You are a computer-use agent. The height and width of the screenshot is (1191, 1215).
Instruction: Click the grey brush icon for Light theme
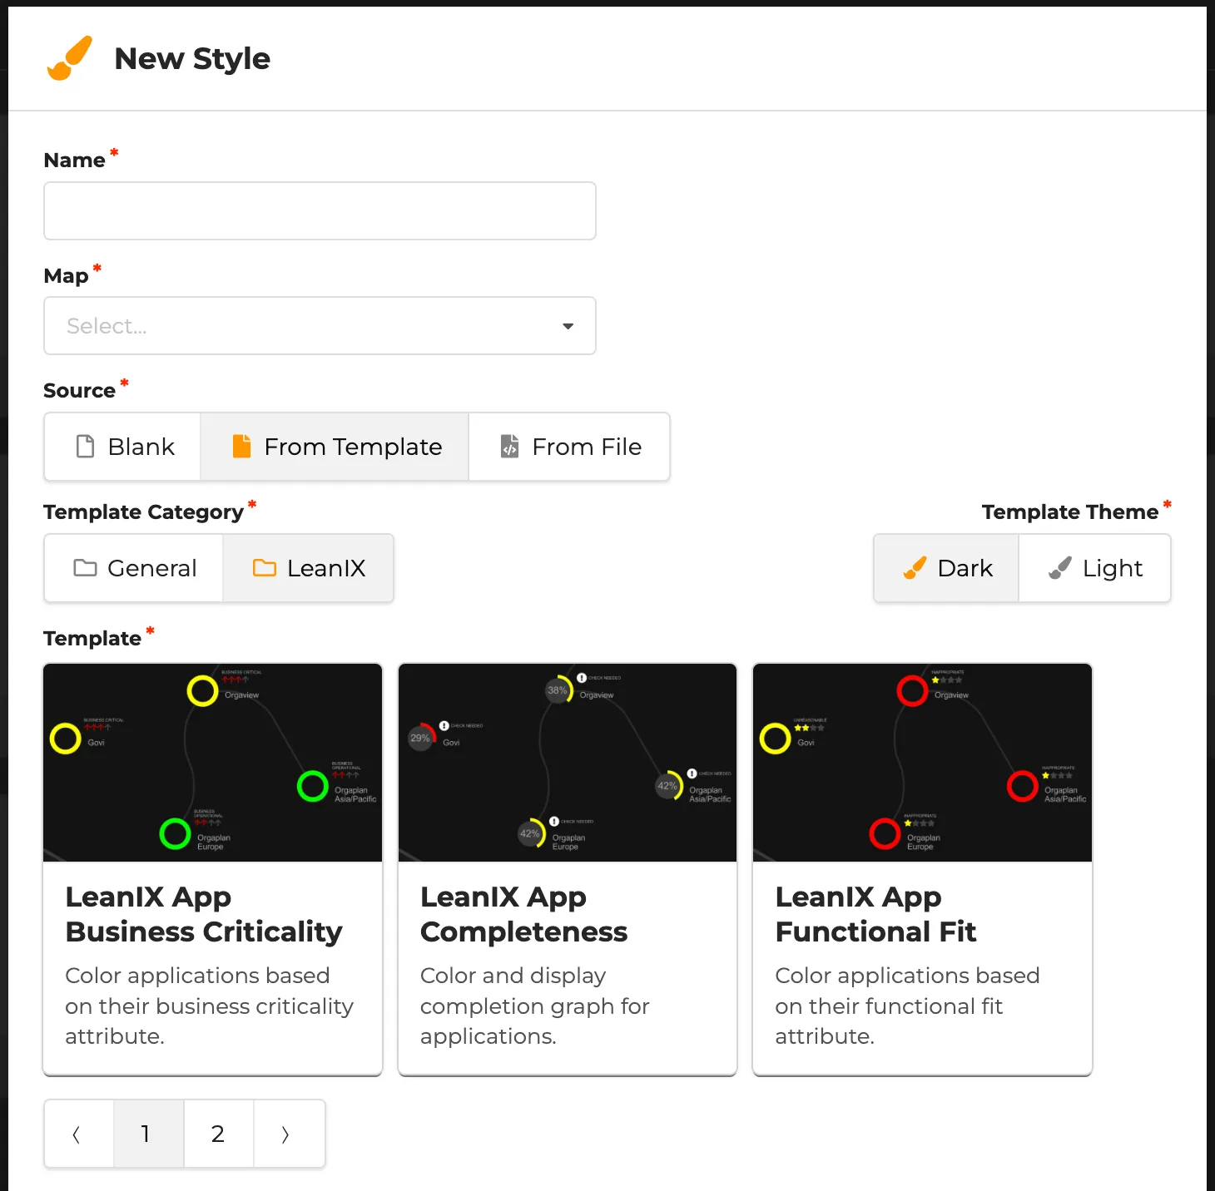tap(1059, 568)
